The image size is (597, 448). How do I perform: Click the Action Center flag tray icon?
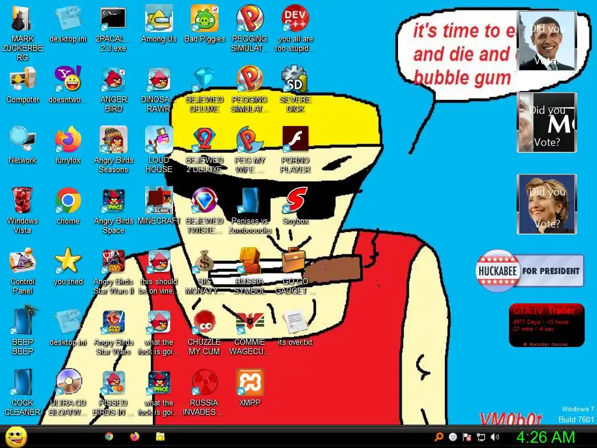click(467, 437)
